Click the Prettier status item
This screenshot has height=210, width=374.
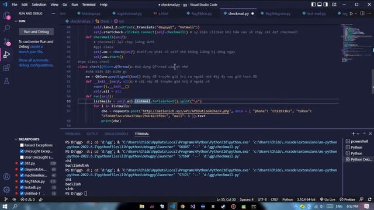(x=348, y=199)
